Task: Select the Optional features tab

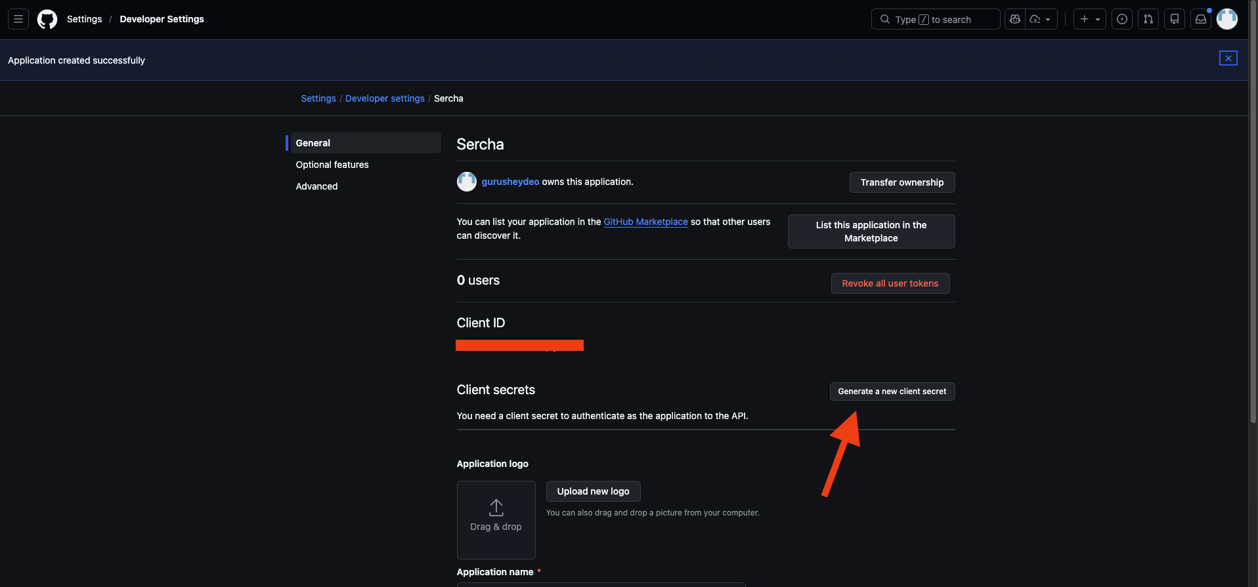Action: click(x=332, y=165)
